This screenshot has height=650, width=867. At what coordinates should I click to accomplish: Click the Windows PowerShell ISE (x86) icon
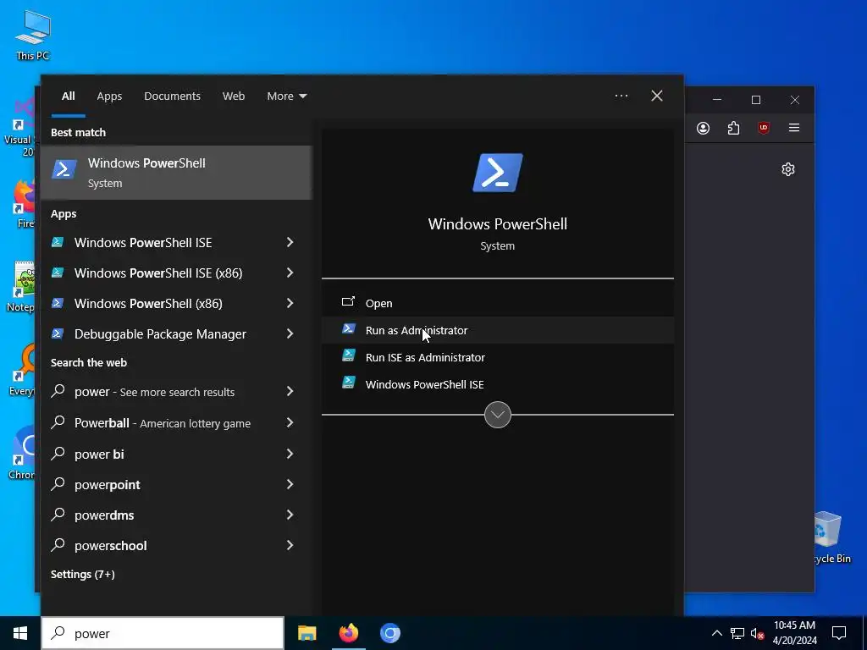pyautogui.click(x=58, y=273)
